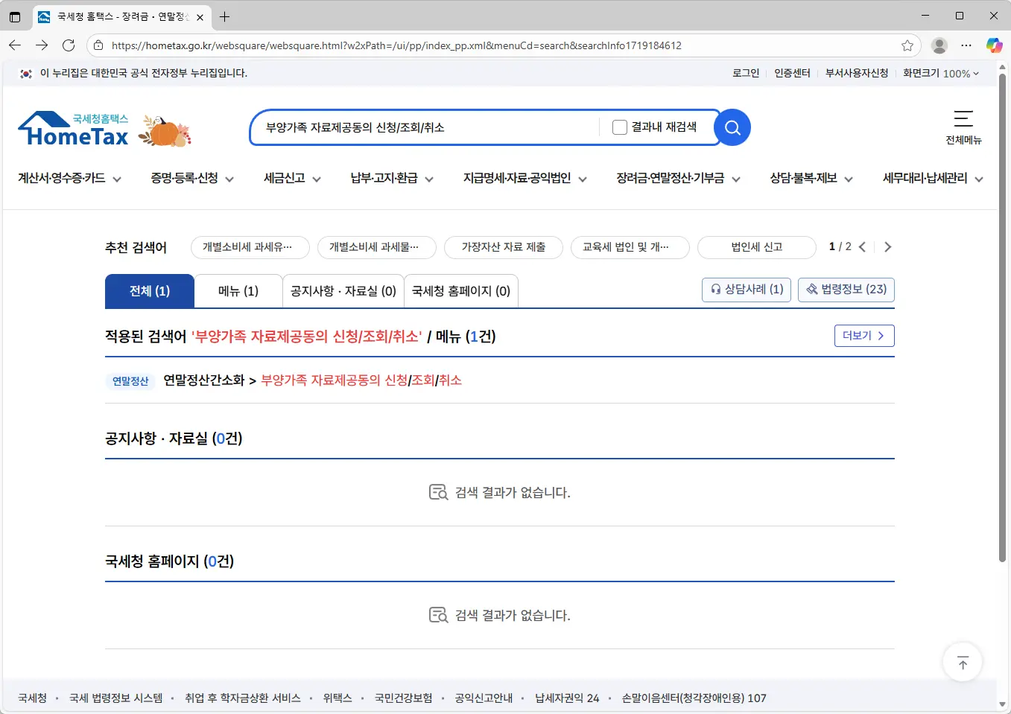Expand the 세금신고 menu chevron
The image size is (1011, 714).
pos(317,178)
